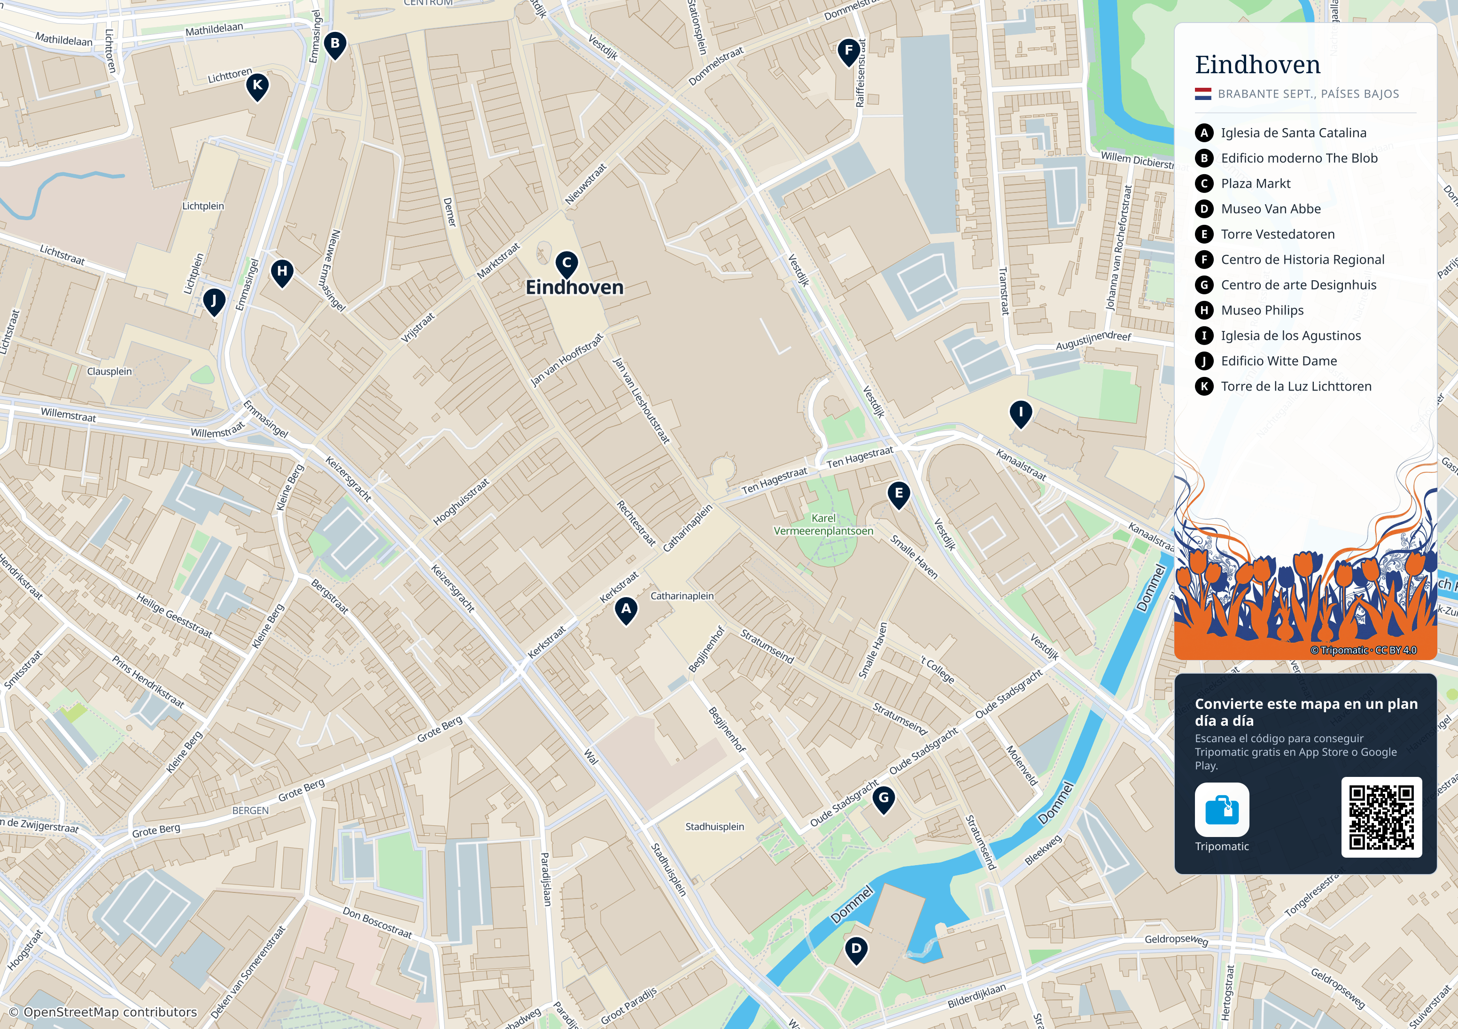Select 'Edificio moderno The Blob' legend entry
This screenshot has width=1458, height=1029.
(1299, 158)
